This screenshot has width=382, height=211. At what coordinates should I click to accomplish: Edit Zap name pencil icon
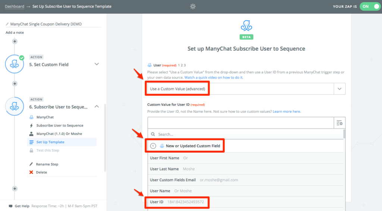(7, 24)
